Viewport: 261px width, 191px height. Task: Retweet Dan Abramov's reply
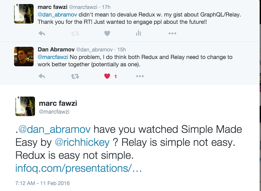click(75, 76)
